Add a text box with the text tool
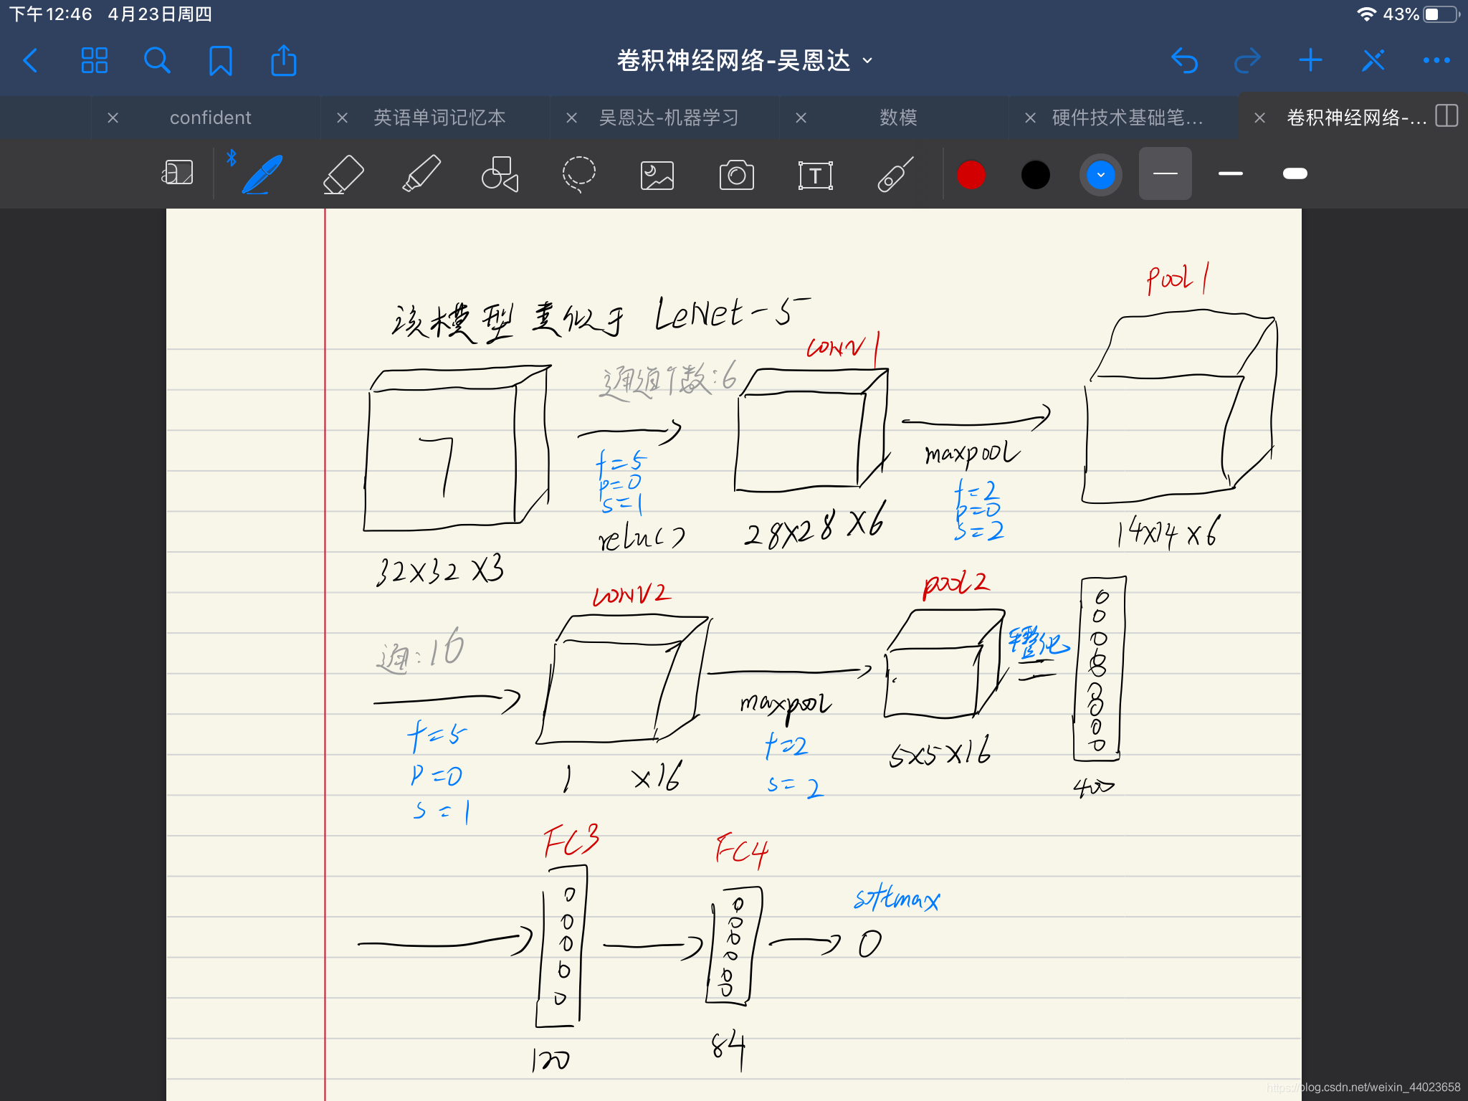This screenshot has height=1101, width=1468. point(816,173)
